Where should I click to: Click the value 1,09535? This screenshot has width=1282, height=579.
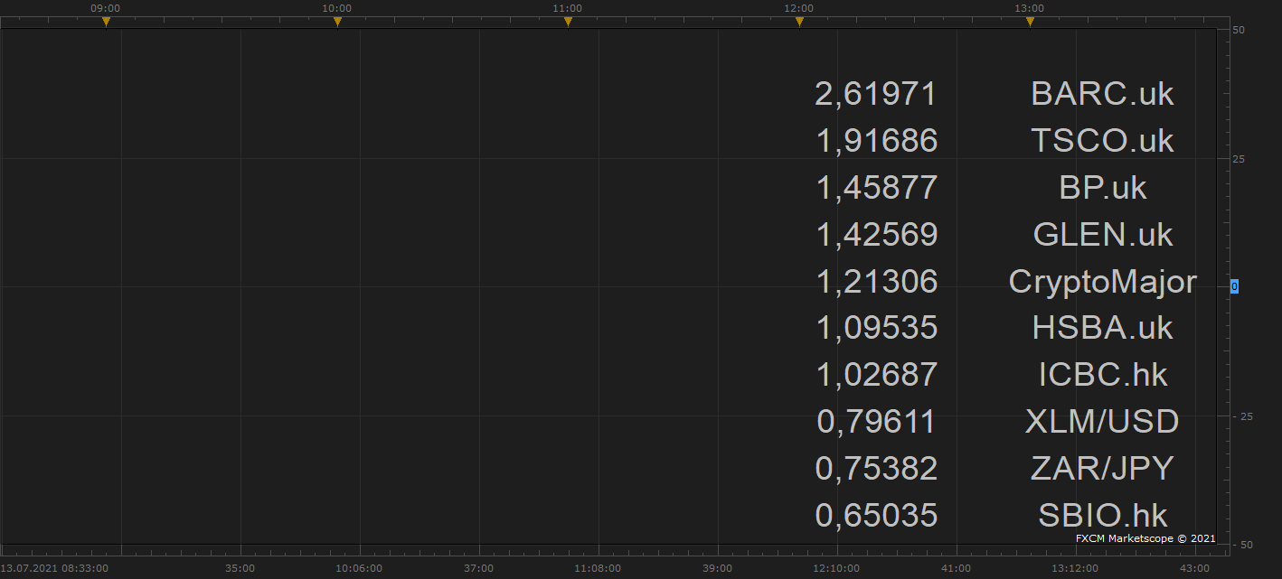click(876, 329)
